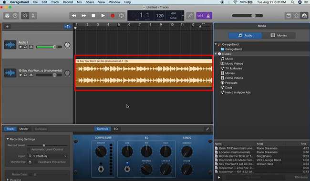Click the Fast Forward transport button
The width and height of the screenshot is (310, 181).
84,16
